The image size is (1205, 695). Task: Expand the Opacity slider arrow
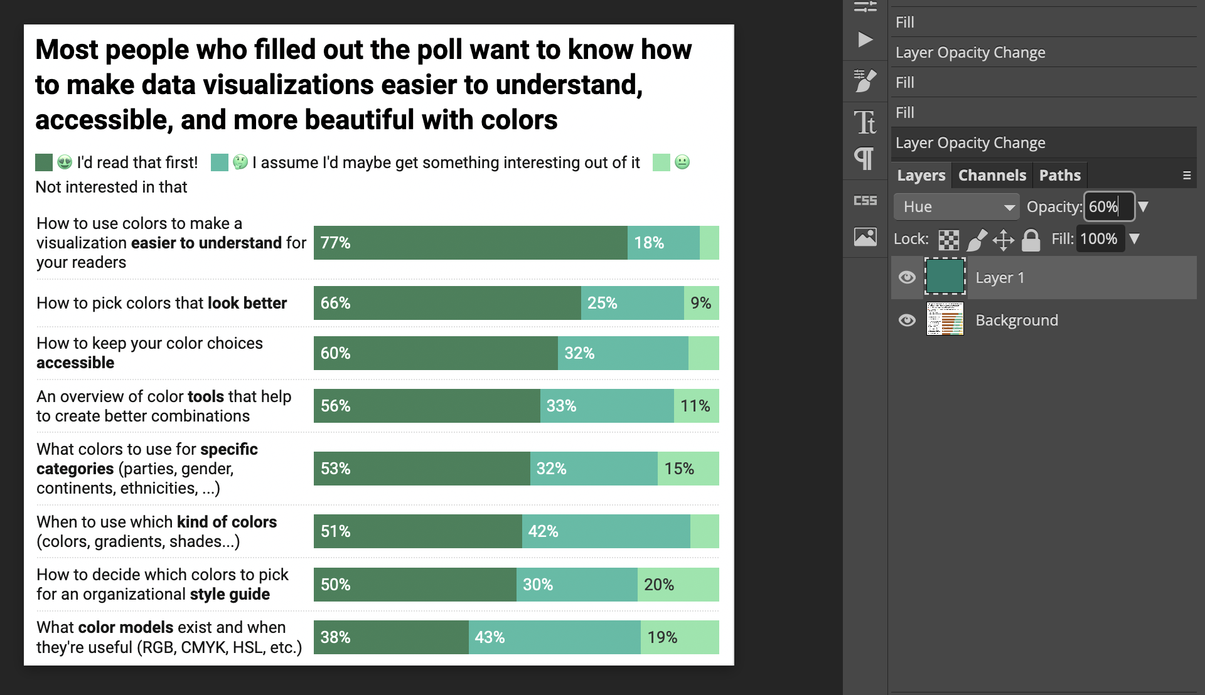pos(1143,207)
